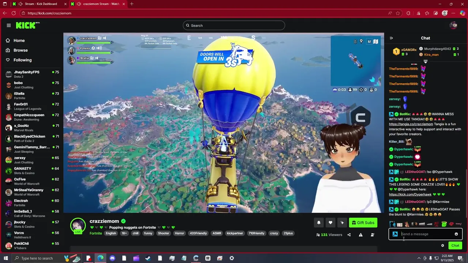Click Kira_man gifter name
Screen dimensions: 468x263
pyautogui.click(x=431, y=55)
